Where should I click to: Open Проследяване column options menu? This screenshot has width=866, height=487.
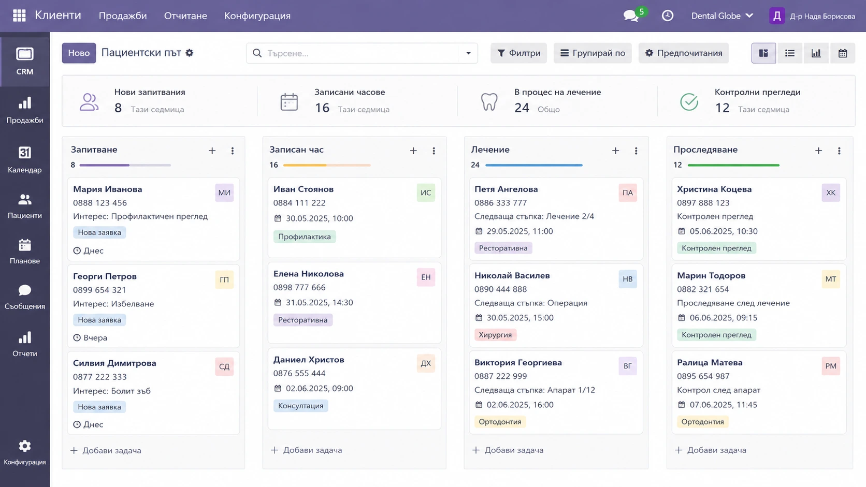click(839, 151)
